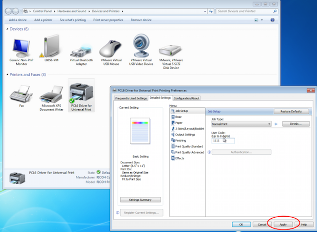Screen dimensions: 317x232
Task: Select Output Settings in the menu list
Action: (188, 135)
